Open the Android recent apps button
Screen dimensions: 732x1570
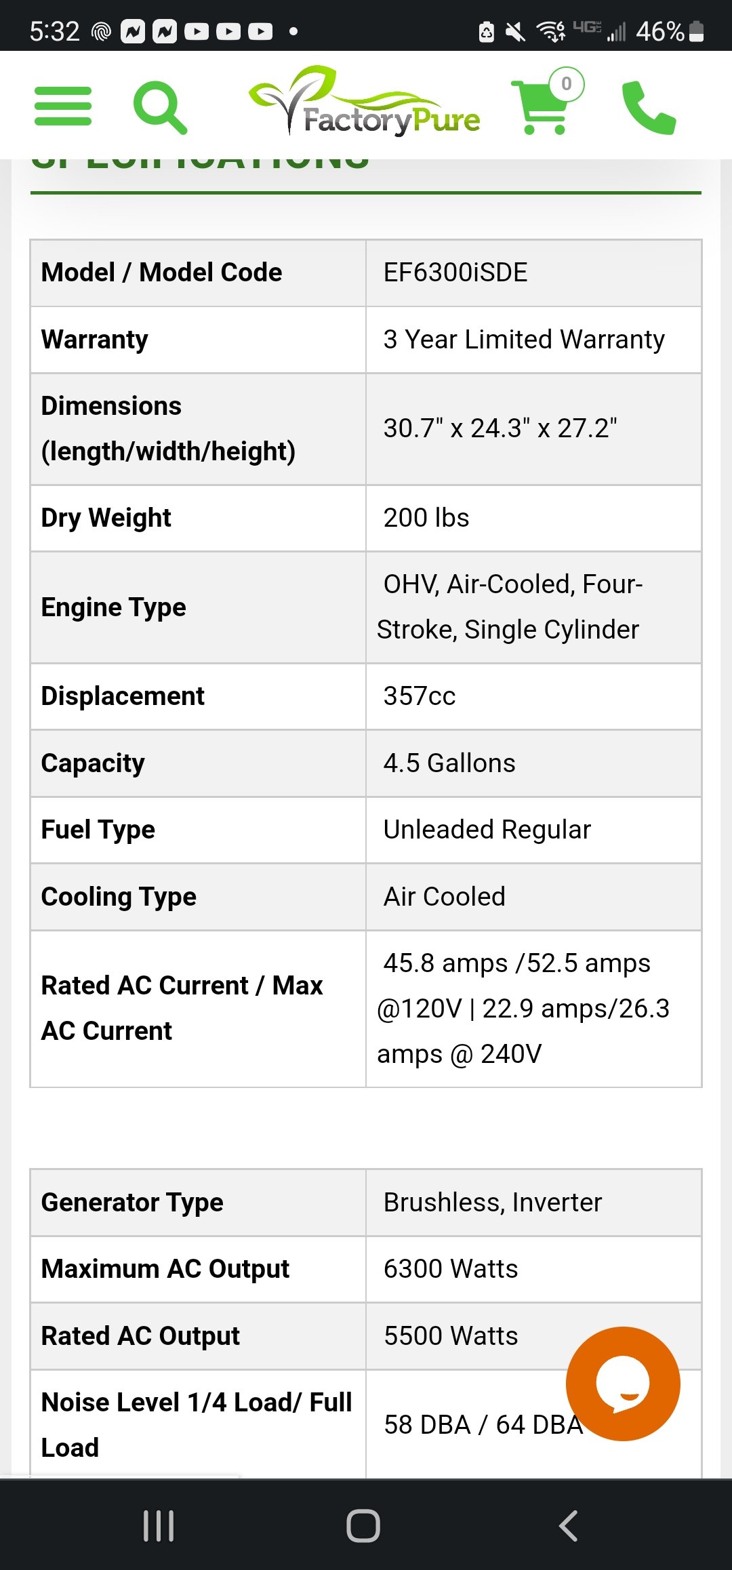[x=159, y=1526]
